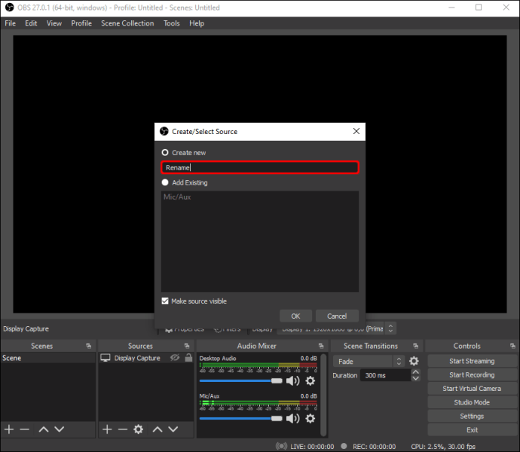Toggle the lock on Display Capture source
The image size is (520, 452).
point(188,358)
